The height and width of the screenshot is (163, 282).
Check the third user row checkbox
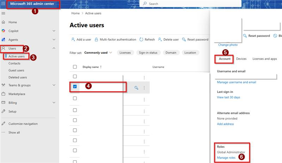tap(75, 98)
